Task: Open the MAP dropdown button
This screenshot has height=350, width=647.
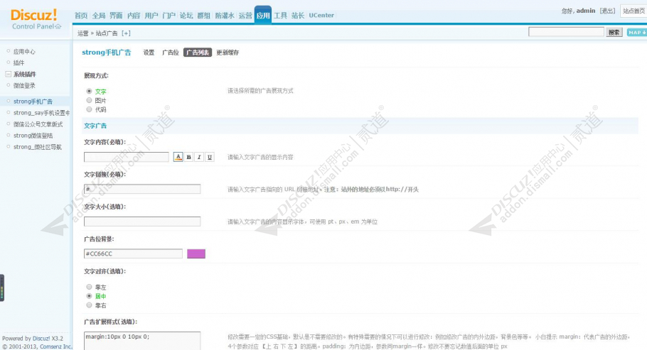Action: (636, 32)
